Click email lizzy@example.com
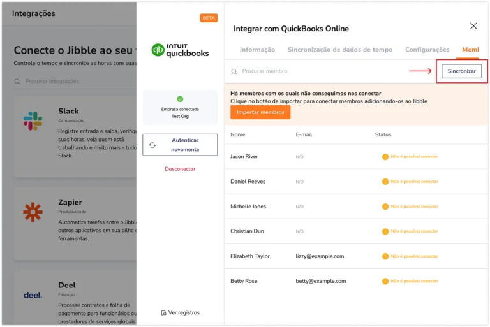Image resolution: width=490 pixels, height=327 pixels. 320,256
